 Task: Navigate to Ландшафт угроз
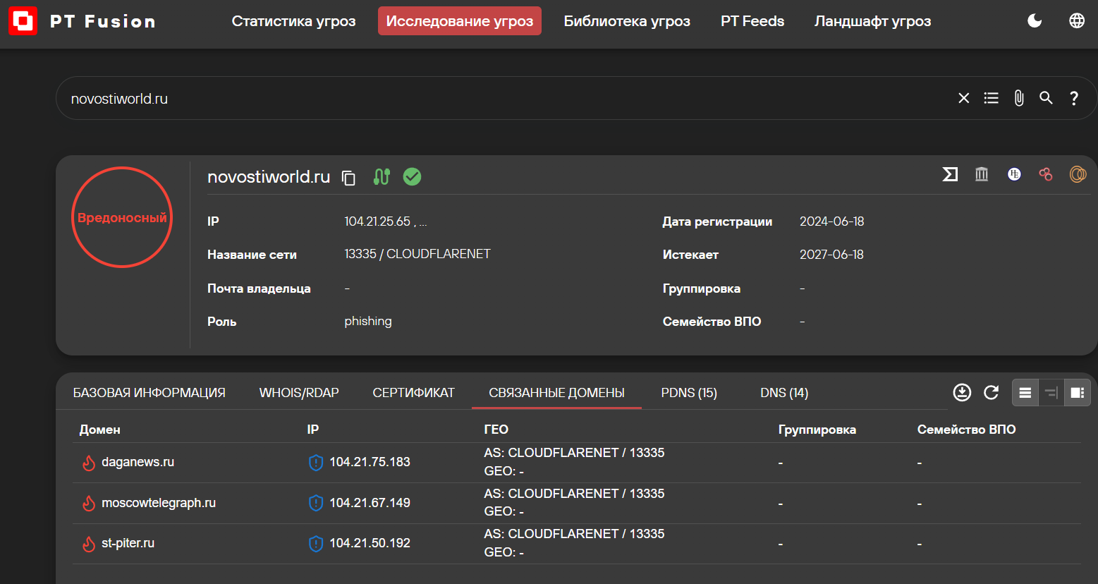click(x=872, y=21)
